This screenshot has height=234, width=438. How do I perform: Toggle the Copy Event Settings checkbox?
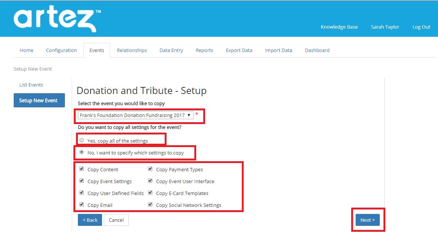pos(82,181)
